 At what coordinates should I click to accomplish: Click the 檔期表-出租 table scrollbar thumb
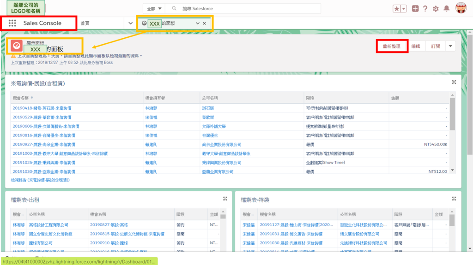[223, 216]
